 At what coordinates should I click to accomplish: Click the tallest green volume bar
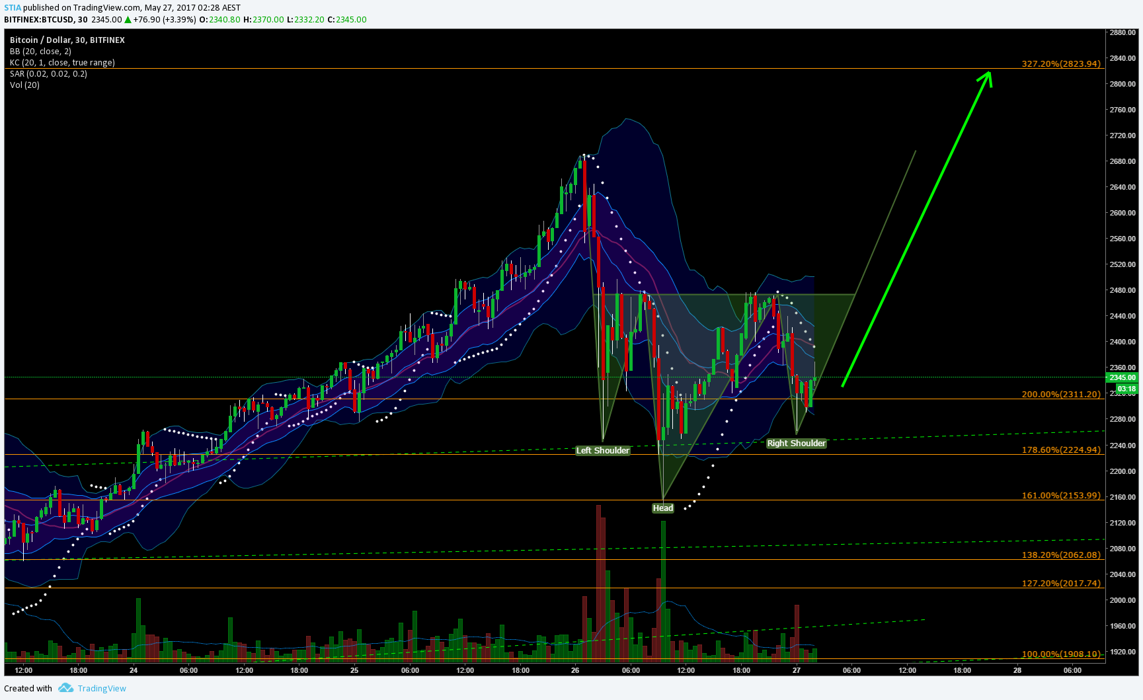pos(663,592)
